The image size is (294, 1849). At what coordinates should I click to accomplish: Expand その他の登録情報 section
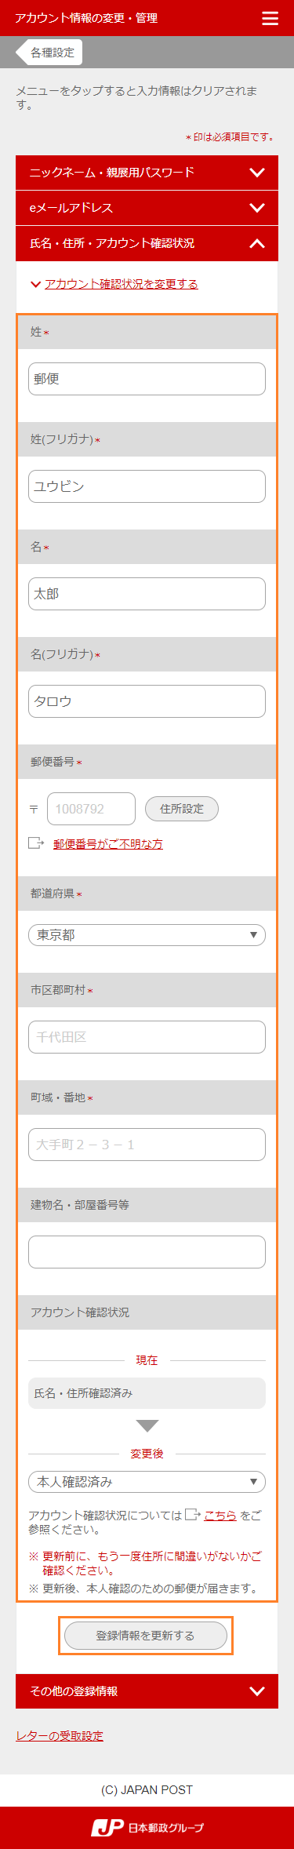click(147, 1691)
